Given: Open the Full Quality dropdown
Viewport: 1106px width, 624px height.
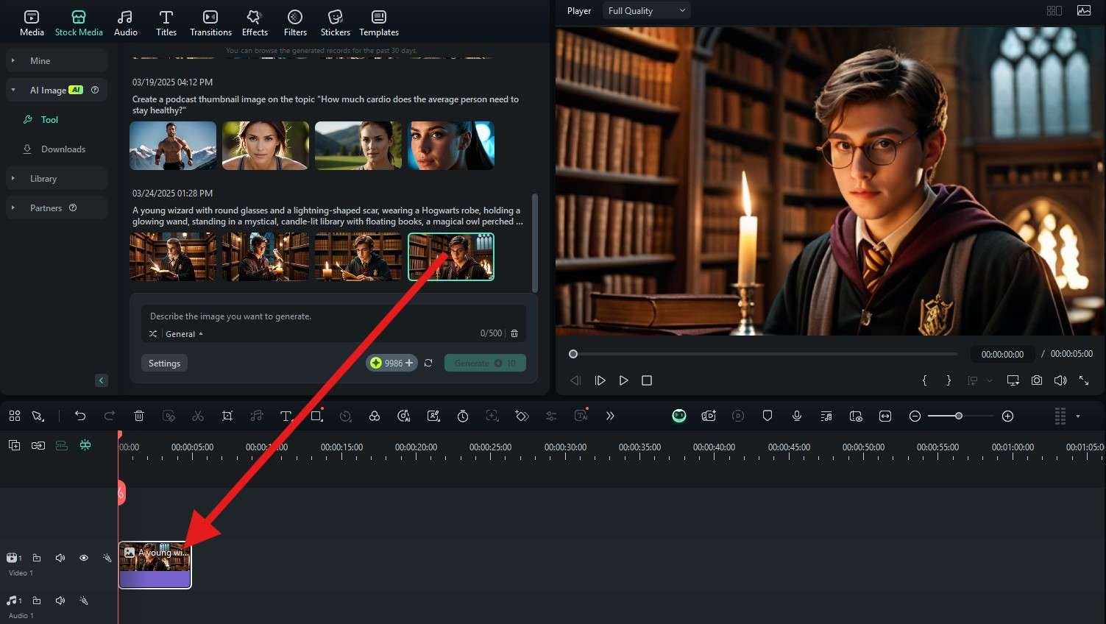Looking at the screenshot, I should 647,11.
